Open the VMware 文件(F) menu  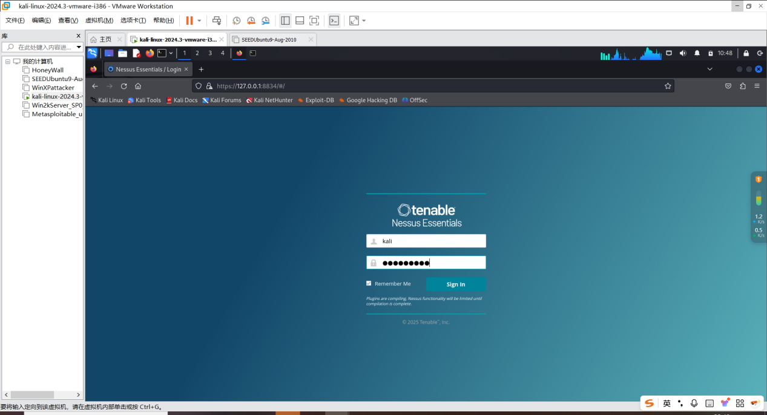coord(15,21)
